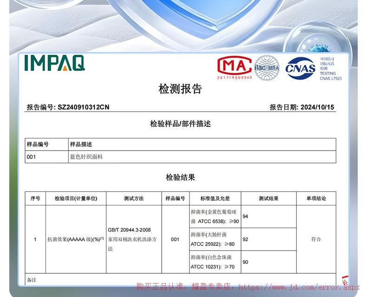The image size is (367, 297).
Task: Click the 样品描述 column header
Action: (x=81, y=144)
